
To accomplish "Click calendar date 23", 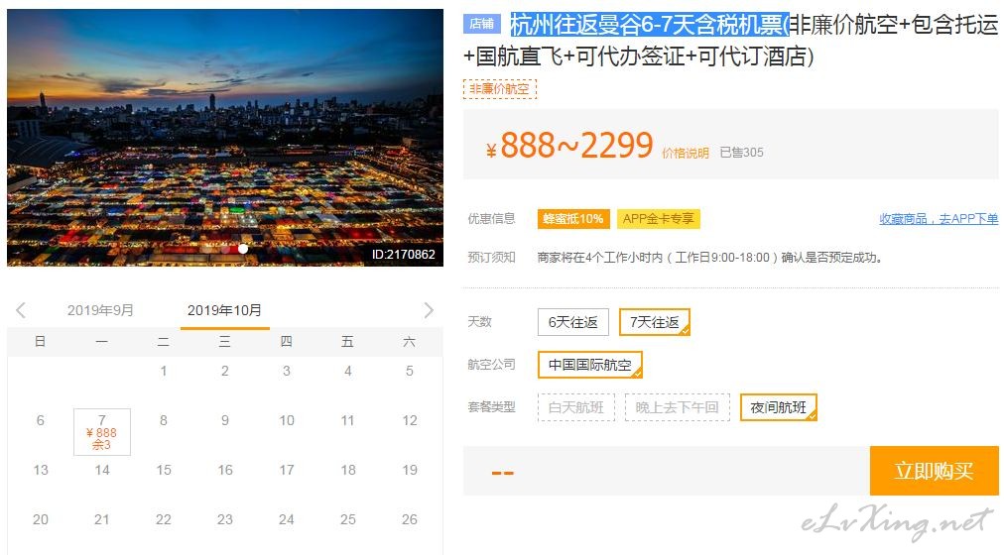I will (225, 519).
